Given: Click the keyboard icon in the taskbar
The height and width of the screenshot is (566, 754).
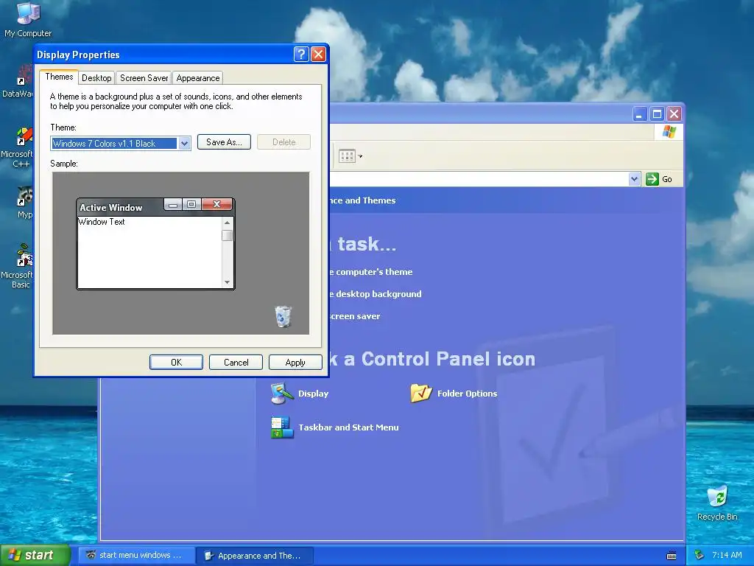Looking at the screenshot, I should pyautogui.click(x=672, y=556).
